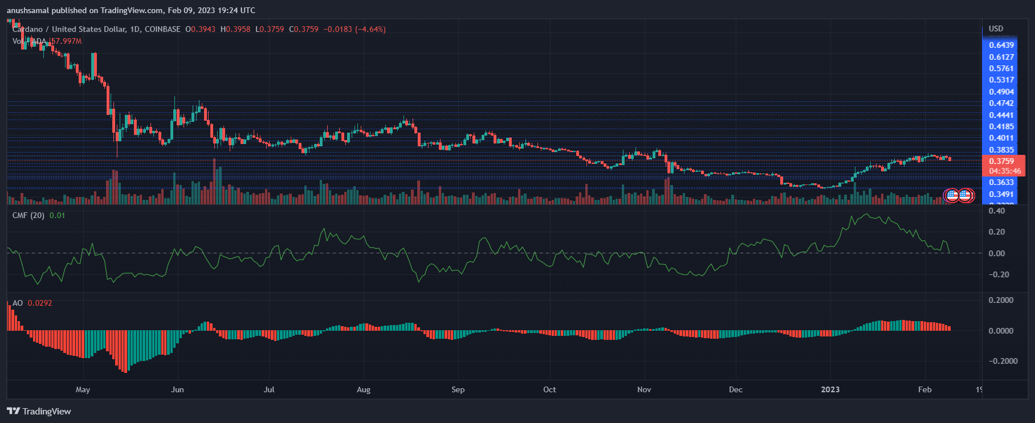Click the change value −0.0183 (−4.64%)

tap(354, 29)
